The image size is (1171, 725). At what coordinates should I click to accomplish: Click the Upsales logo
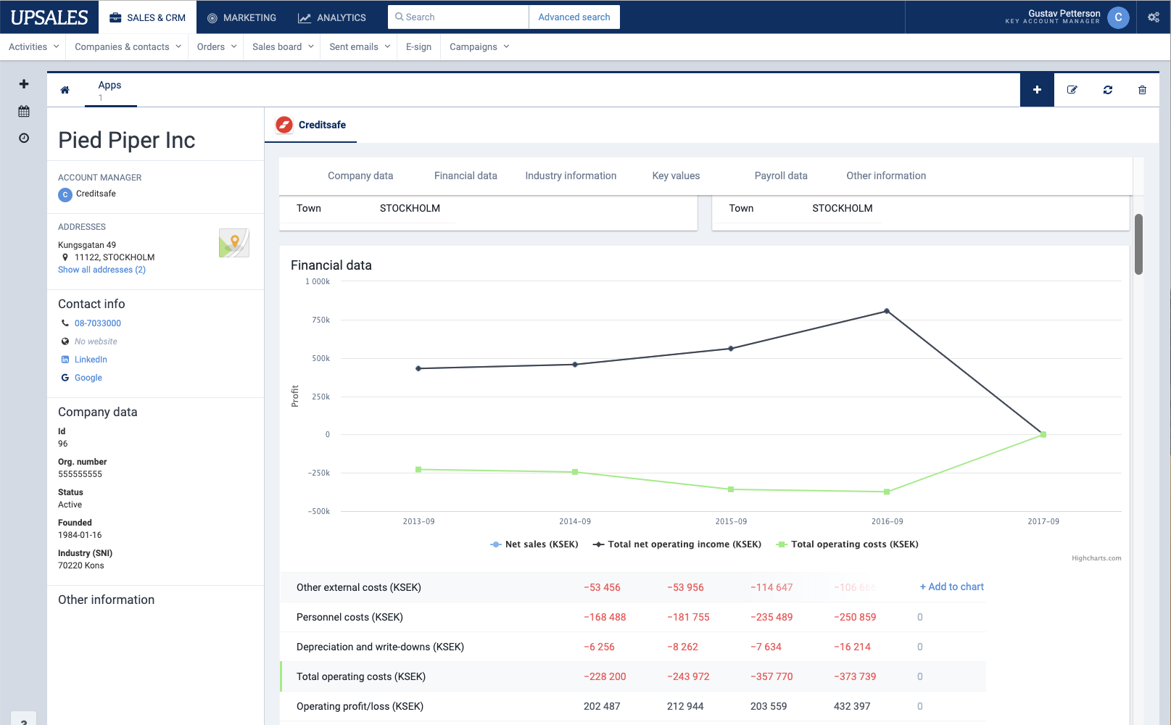click(x=49, y=17)
